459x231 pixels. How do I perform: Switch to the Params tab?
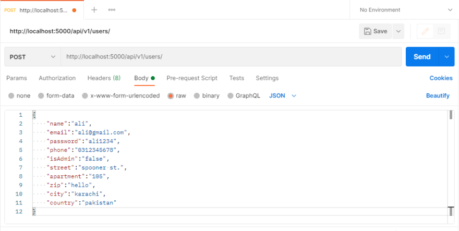point(17,78)
